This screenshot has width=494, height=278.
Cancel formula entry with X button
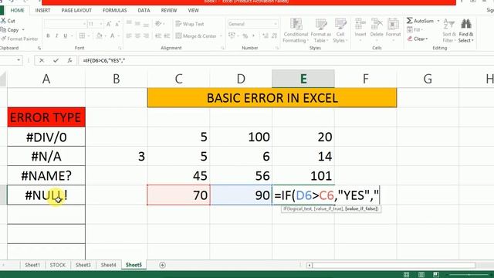point(42,60)
